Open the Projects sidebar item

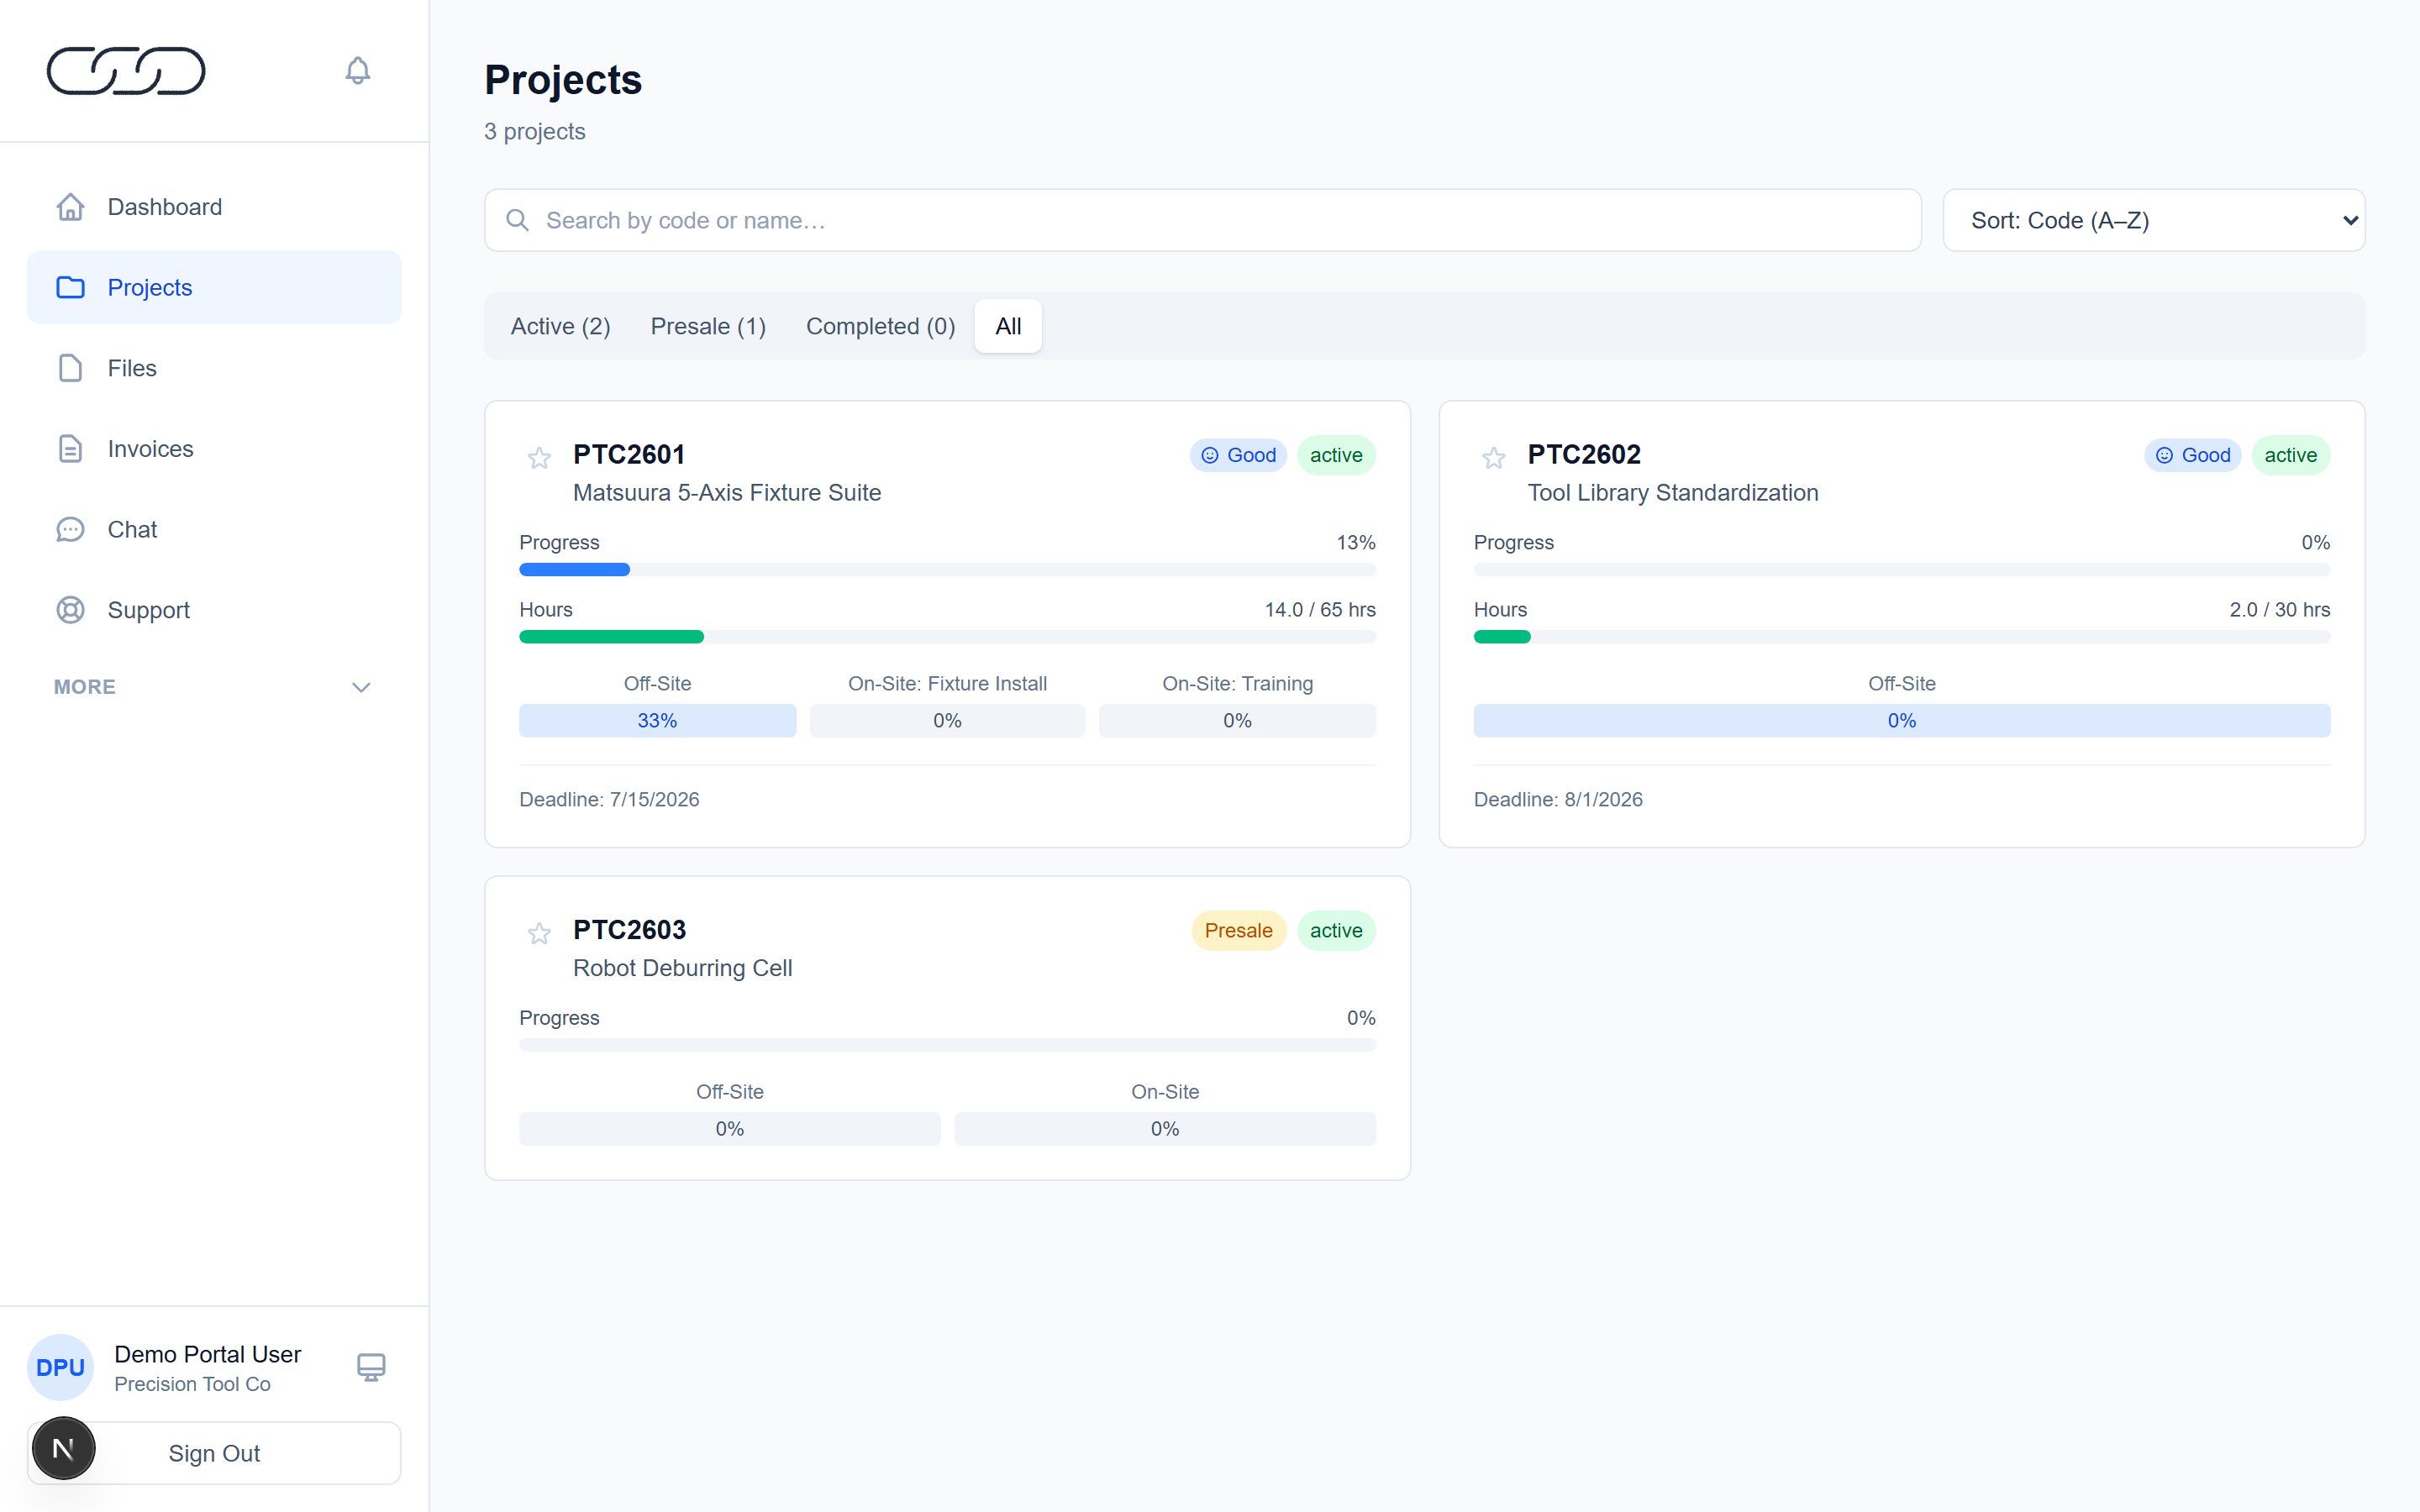coord(214,287)
